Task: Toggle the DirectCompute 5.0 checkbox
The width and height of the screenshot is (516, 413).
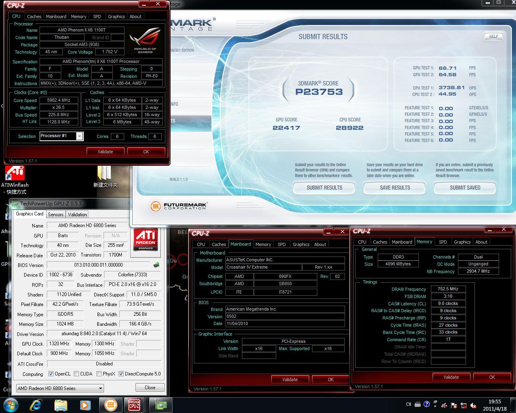Action: tap(121, 374)
